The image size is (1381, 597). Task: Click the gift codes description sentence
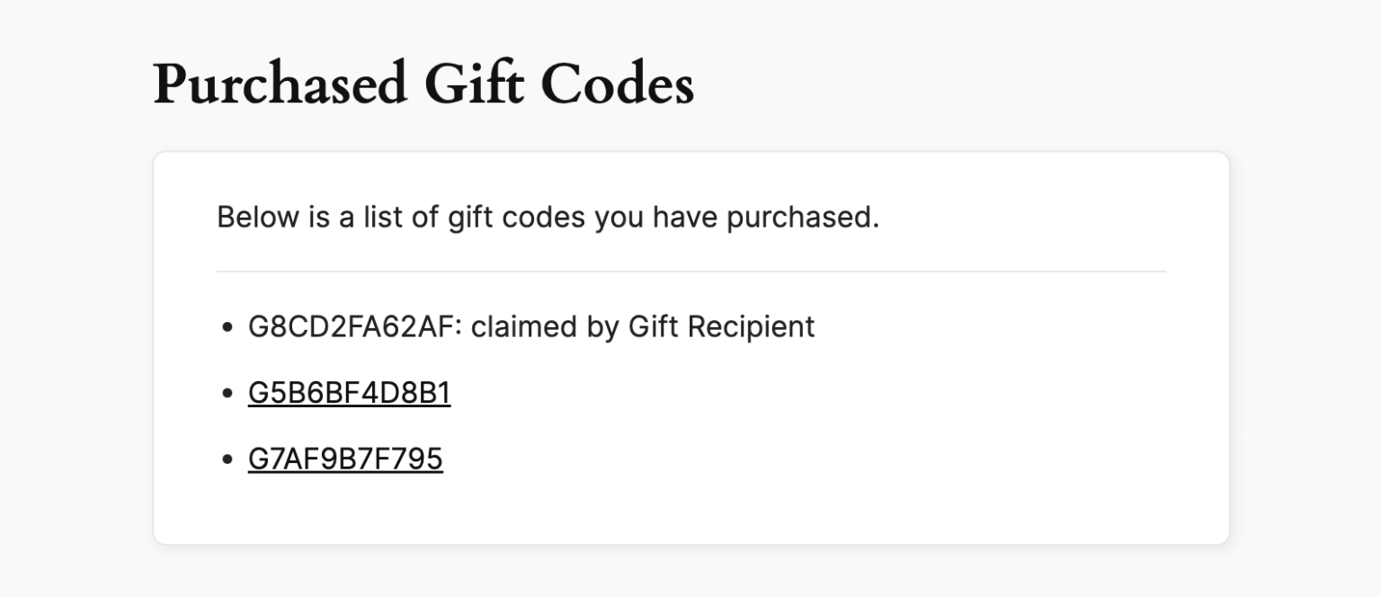[x=548, y=217]
